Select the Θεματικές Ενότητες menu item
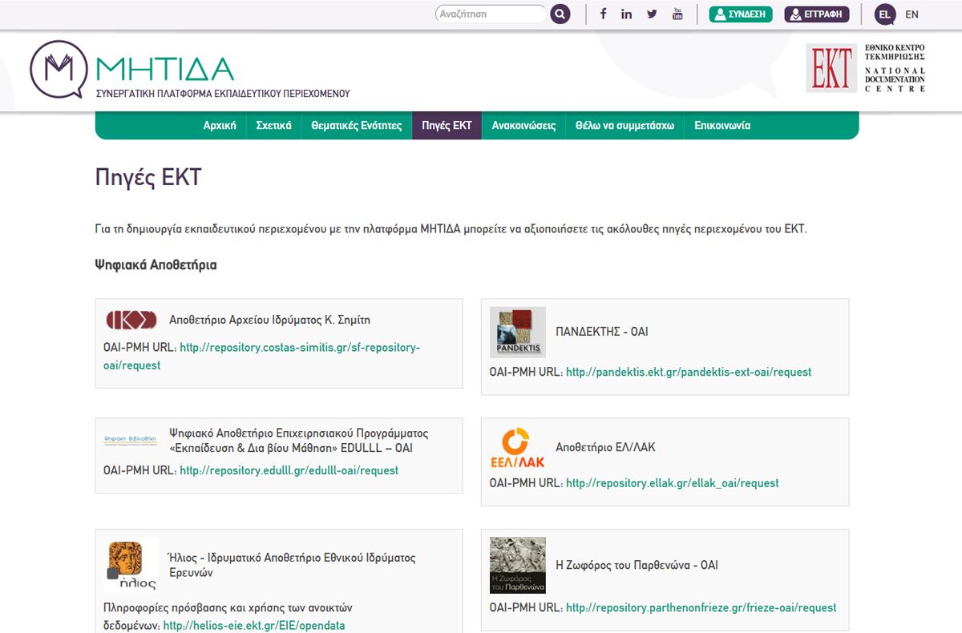 pos(357,126)
